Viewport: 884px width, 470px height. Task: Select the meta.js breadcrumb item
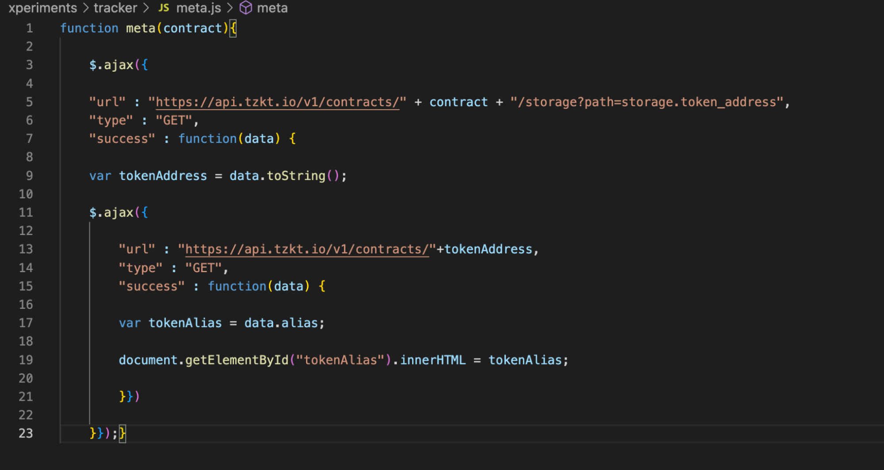pos(198,8)
